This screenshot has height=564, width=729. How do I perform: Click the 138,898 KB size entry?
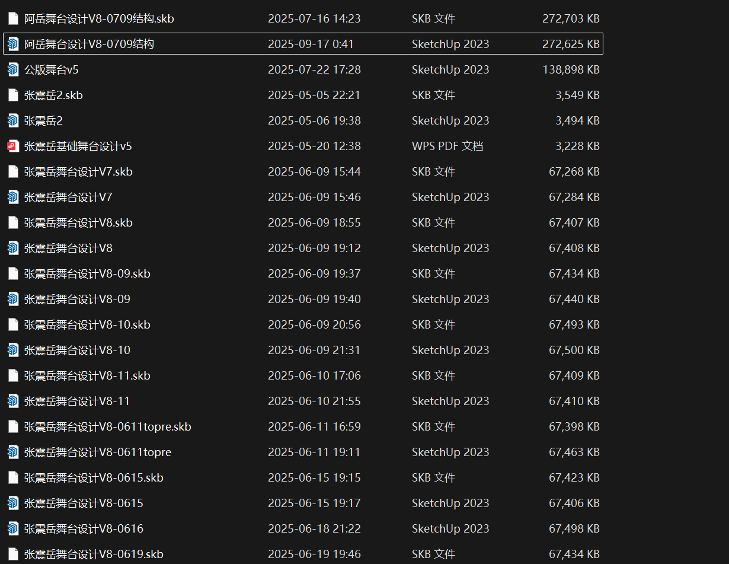point(571,69)
